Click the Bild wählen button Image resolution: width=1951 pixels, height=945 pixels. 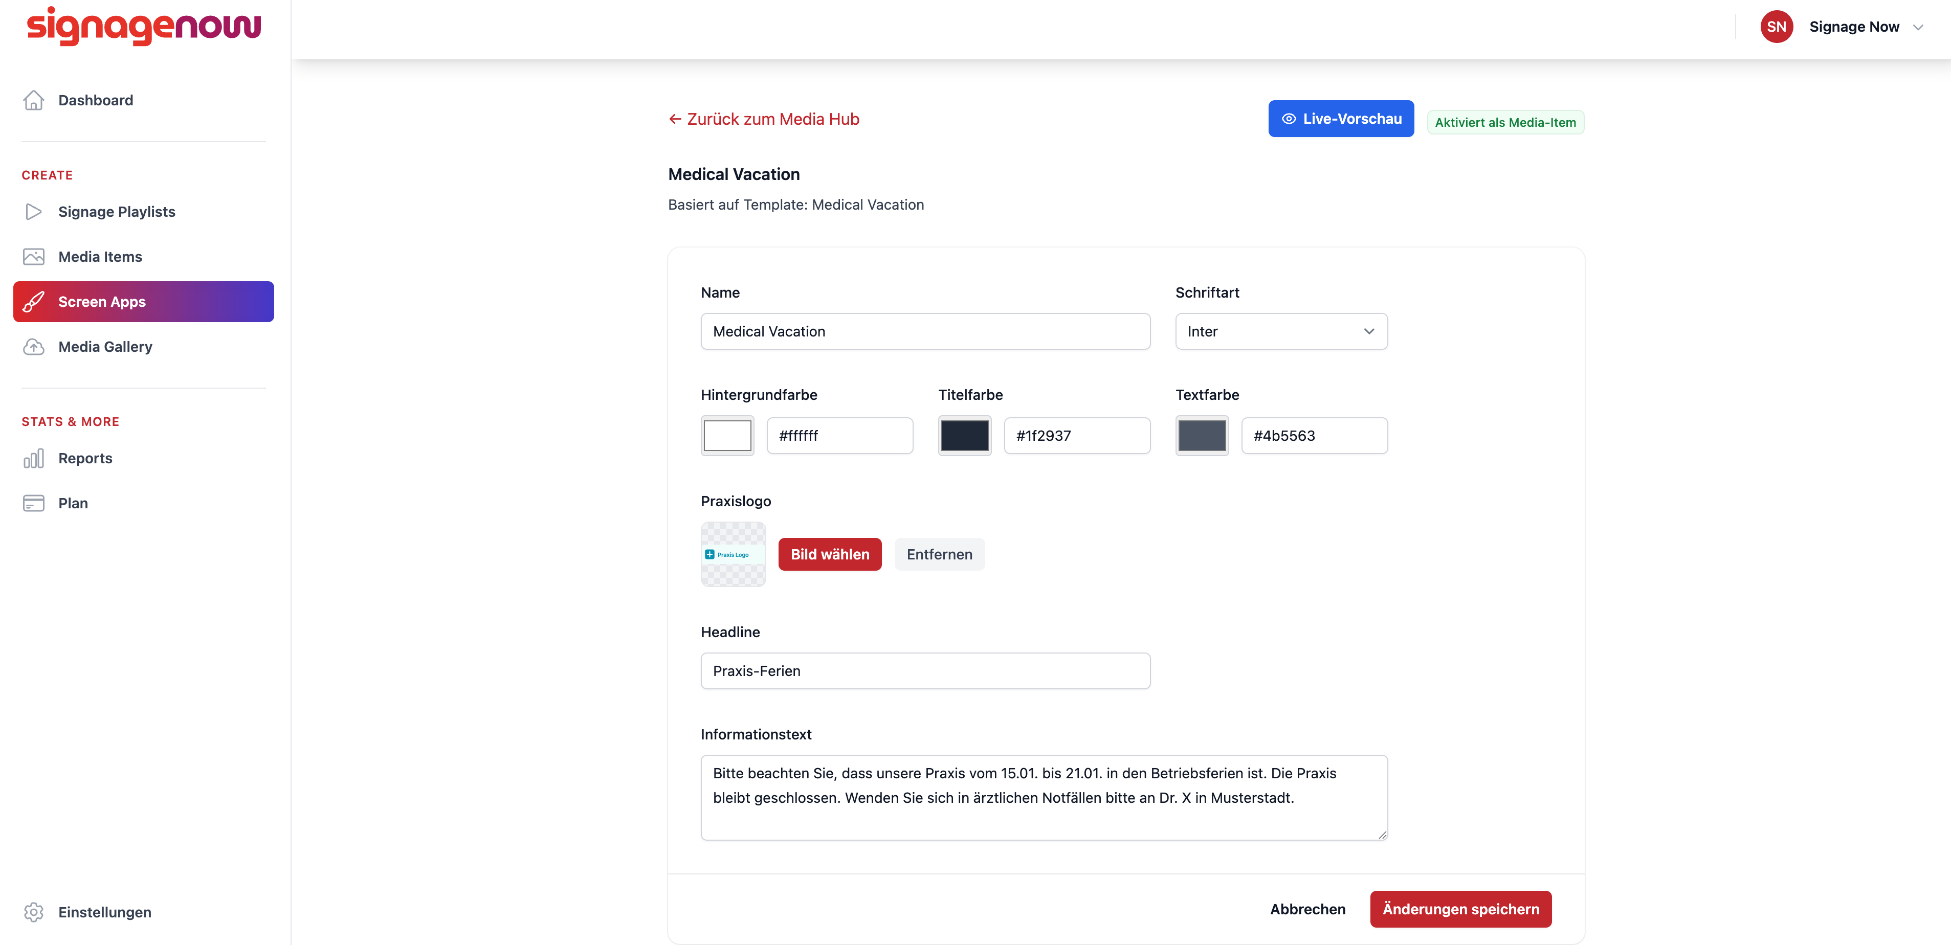tap(829, 554)
